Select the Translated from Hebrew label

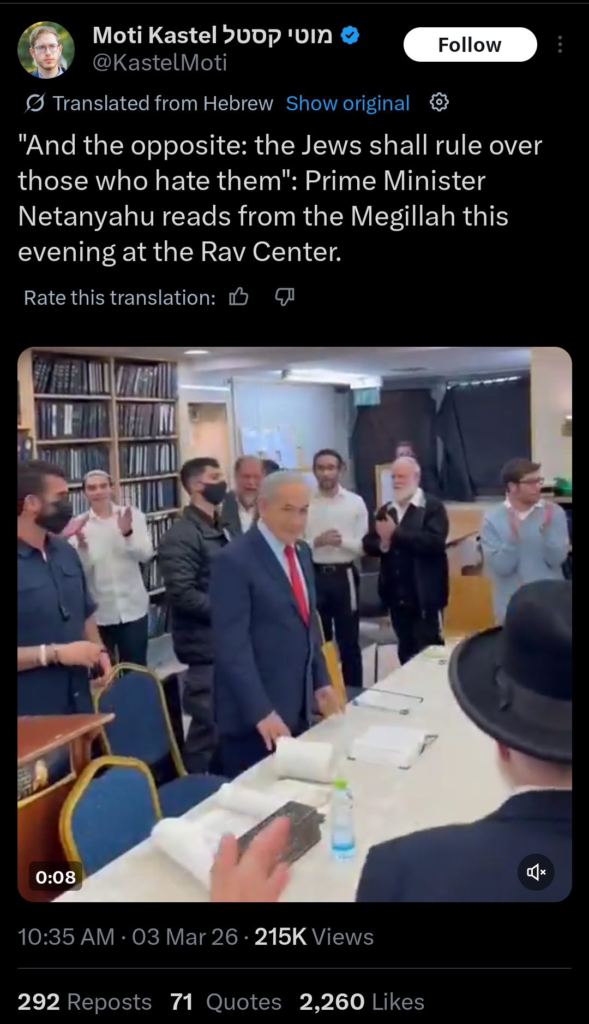163,103
